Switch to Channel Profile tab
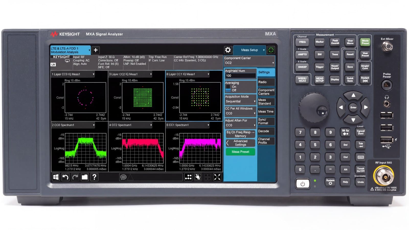Viewport: 409px width, 230px height. click(266, 141)
